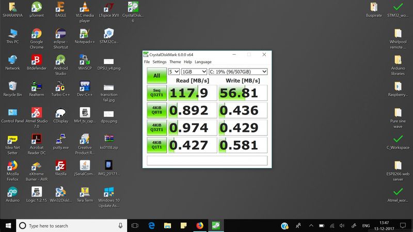The width and height of the screenshot is (413, 232).
Task: Start the 4KiB Q8T8 test
Action: [x=157, y=110]
